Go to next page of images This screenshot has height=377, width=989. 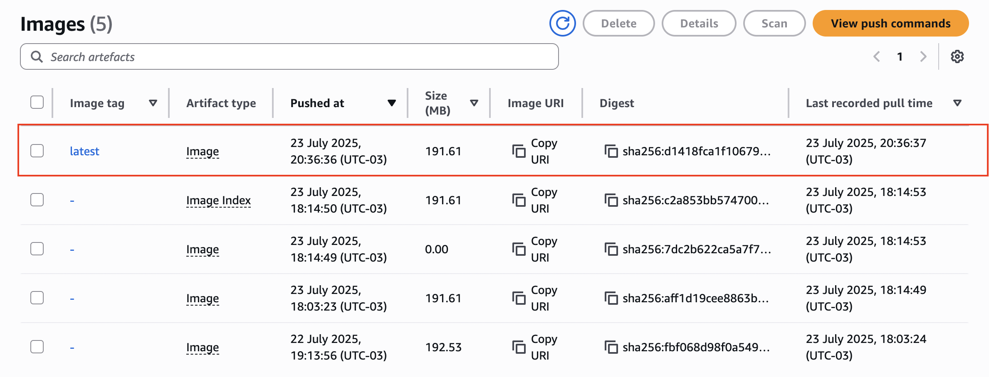[x=923, y=56]
